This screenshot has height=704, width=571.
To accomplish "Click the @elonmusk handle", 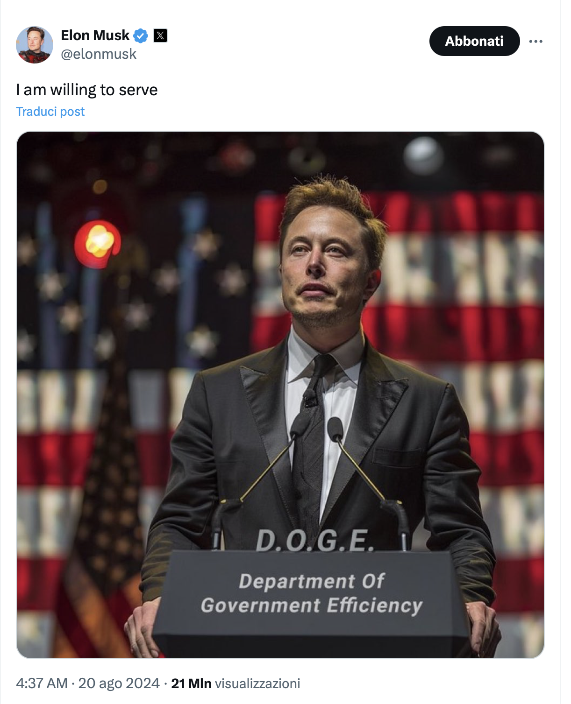I will coord(99,54).
